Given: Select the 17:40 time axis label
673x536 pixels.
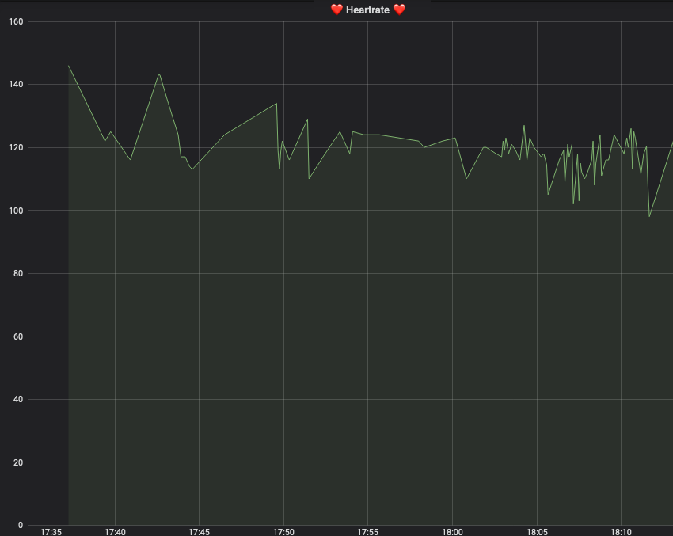Looking at the screenshot, I should click(x=117, y=529).
